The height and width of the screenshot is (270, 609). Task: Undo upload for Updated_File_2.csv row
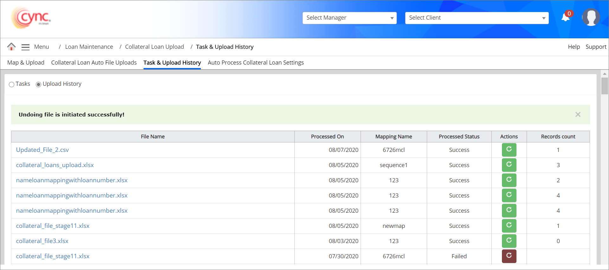(x=509, y=150)
